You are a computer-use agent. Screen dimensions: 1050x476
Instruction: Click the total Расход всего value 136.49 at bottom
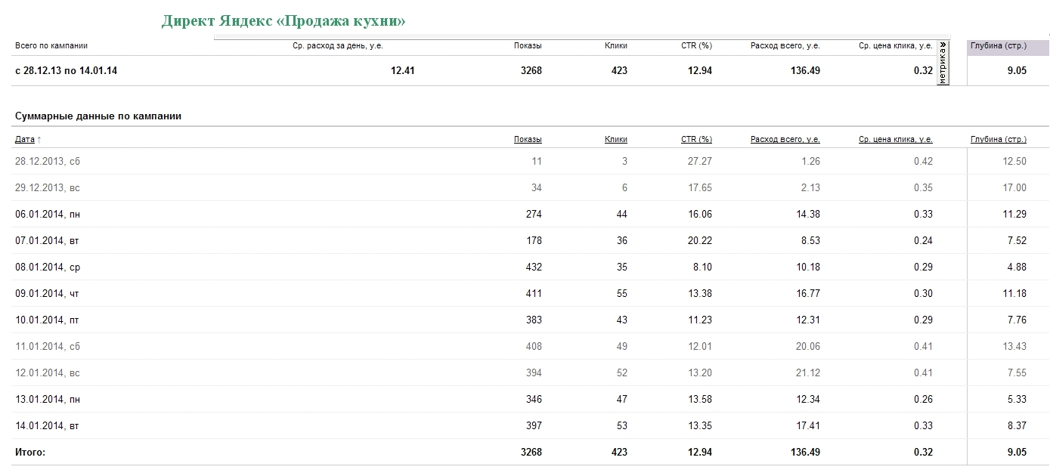(x=804, y=452)
